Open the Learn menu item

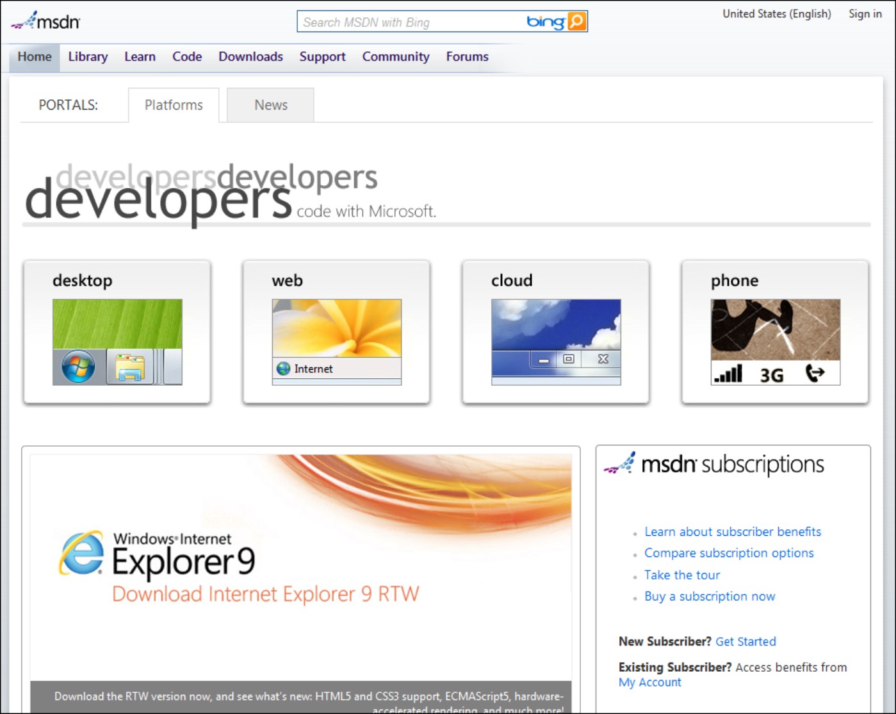point(140,56)
